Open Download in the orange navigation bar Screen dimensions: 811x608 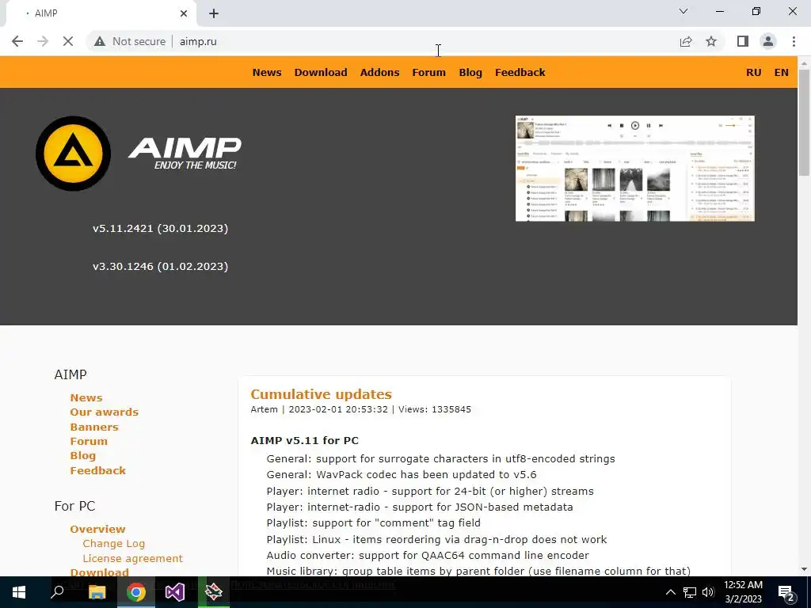(x=321, y=72)
